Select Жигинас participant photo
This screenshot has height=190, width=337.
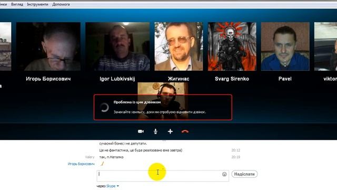coord(179,46)
